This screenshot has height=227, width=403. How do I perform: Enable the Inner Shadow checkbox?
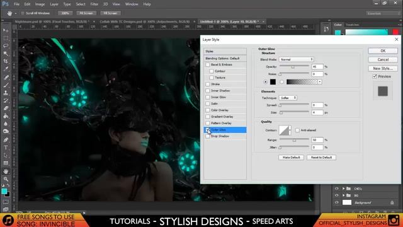208,91
